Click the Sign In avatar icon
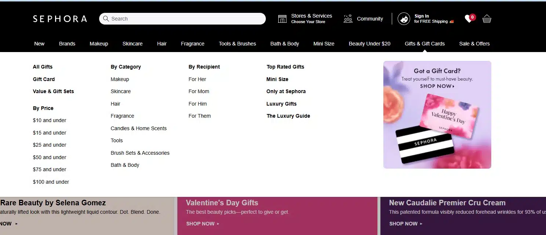Screen dimensions: 546x235 [x=404, y=19]
